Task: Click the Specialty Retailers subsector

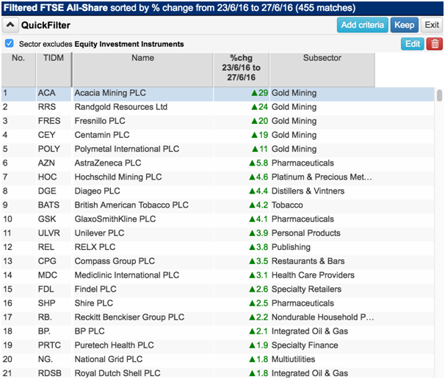Action: (x=306, y=290)
